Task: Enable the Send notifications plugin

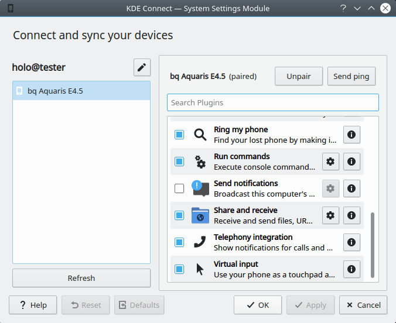Action: click(179, 188)
